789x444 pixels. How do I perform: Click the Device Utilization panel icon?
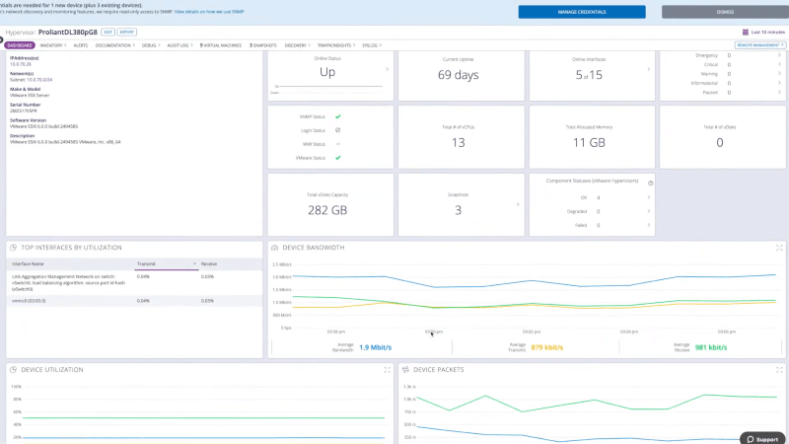pyautogui.click(x=14, y=369)
